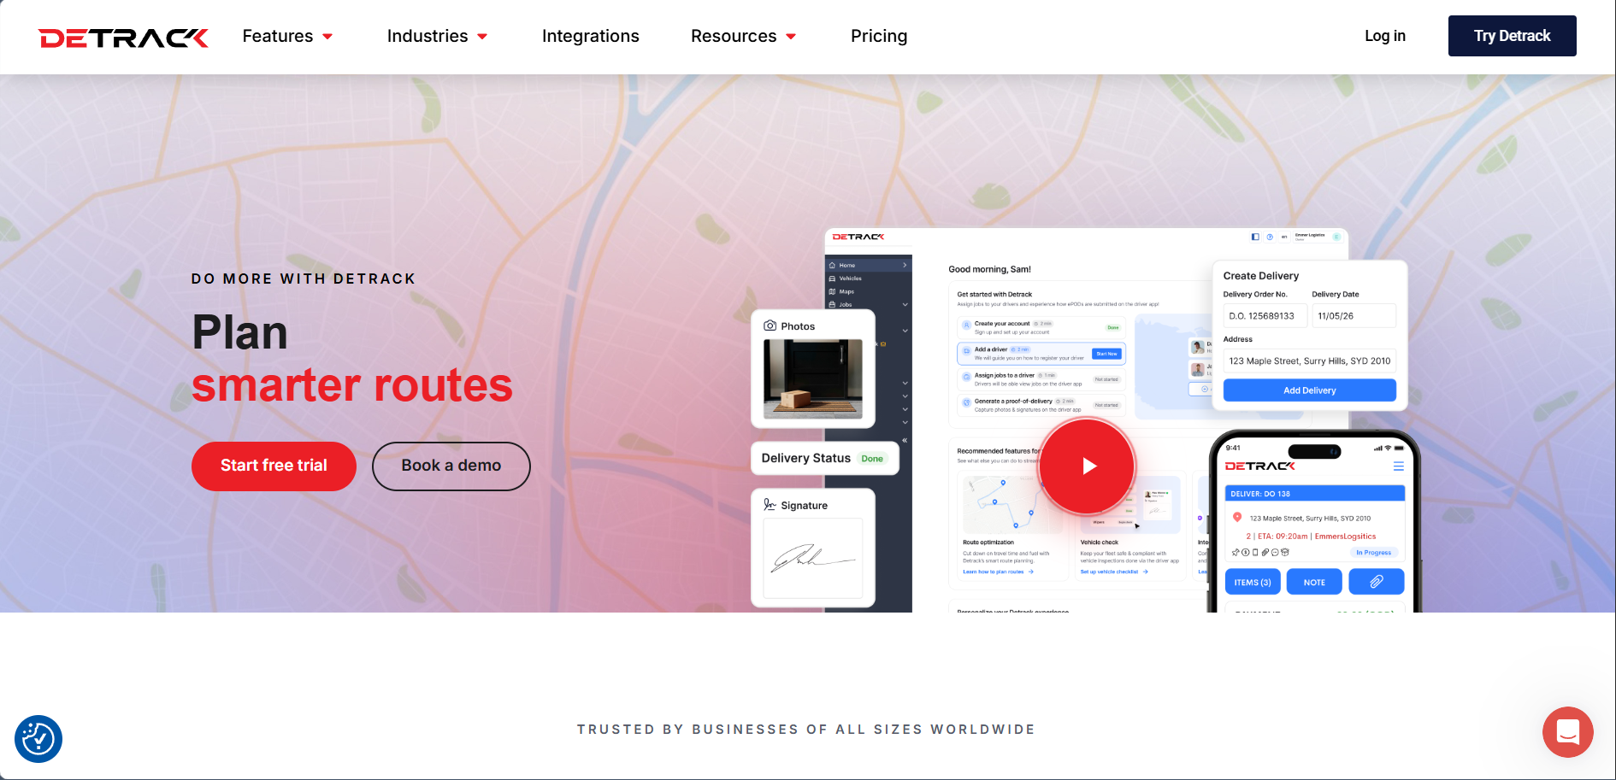1616x780 pixels.
Task: Expand the Resources dropdown menu
Action: tap(743, 36)
